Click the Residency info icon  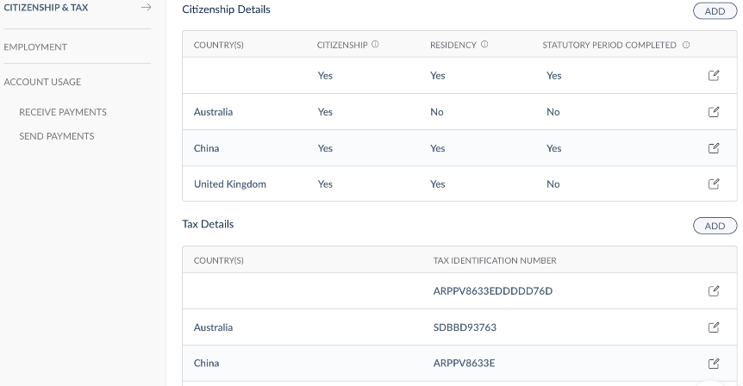(484, 45)
